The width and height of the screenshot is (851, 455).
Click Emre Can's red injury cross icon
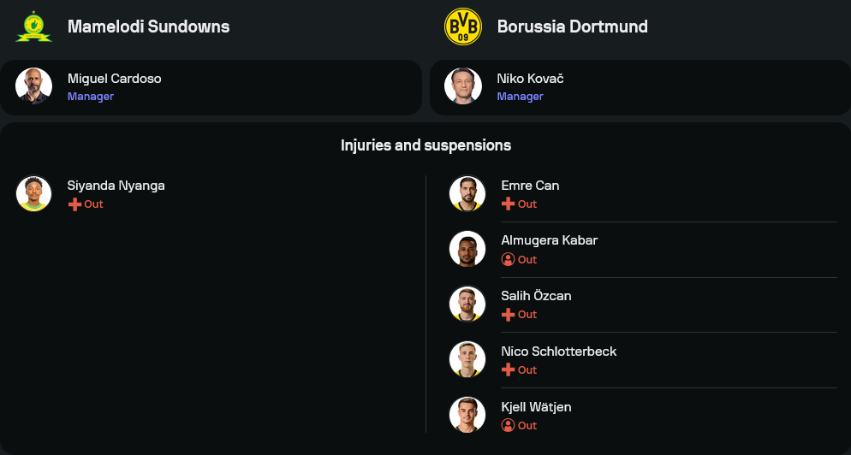pyautogui.click(x=508, y=204)
